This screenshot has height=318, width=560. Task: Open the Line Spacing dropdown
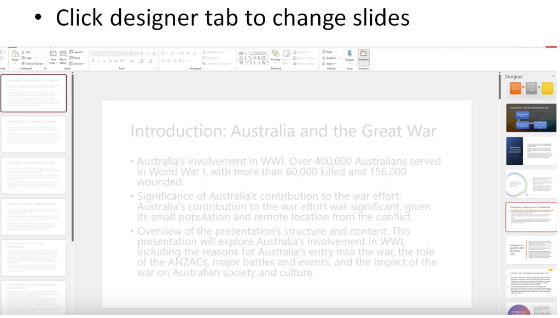(x=195, y=54)
